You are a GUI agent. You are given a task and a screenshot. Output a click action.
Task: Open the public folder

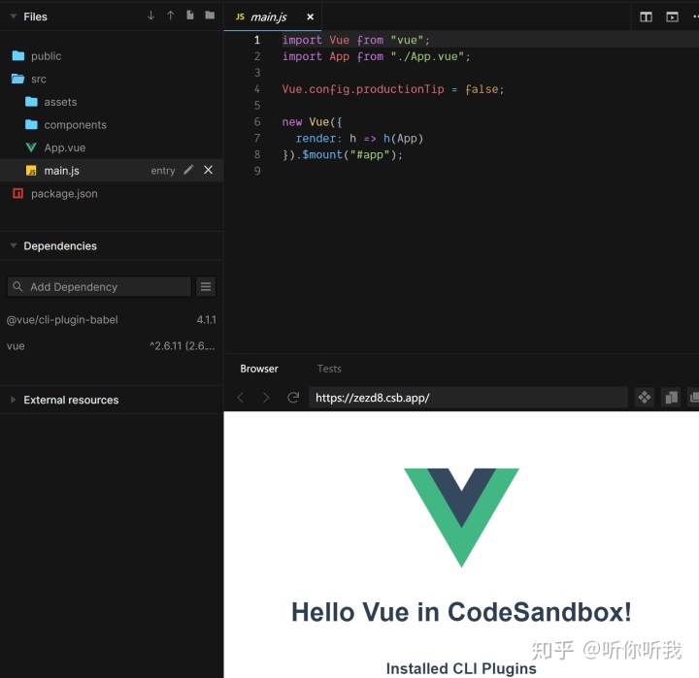coord(46,56)
